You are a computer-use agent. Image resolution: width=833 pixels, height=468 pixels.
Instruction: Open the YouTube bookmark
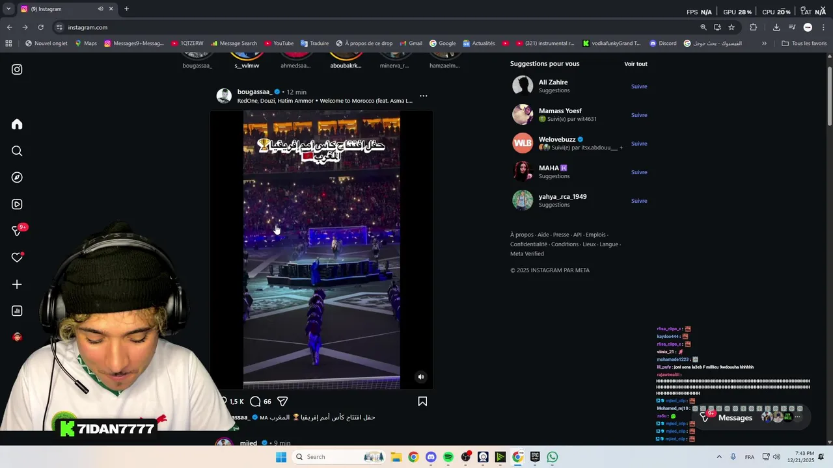click(x=279, y=44)
